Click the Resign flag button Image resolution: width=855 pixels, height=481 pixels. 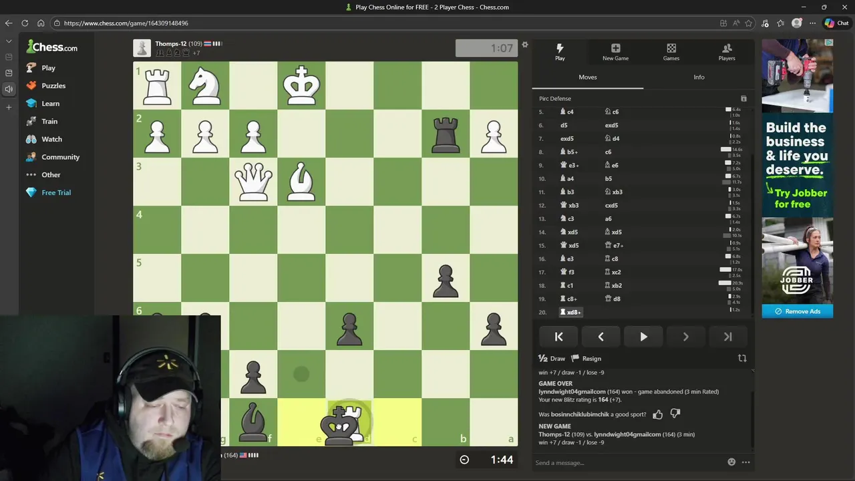click(586, 359)
